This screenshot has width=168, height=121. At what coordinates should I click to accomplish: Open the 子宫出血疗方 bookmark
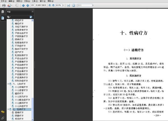pos(21,33)
